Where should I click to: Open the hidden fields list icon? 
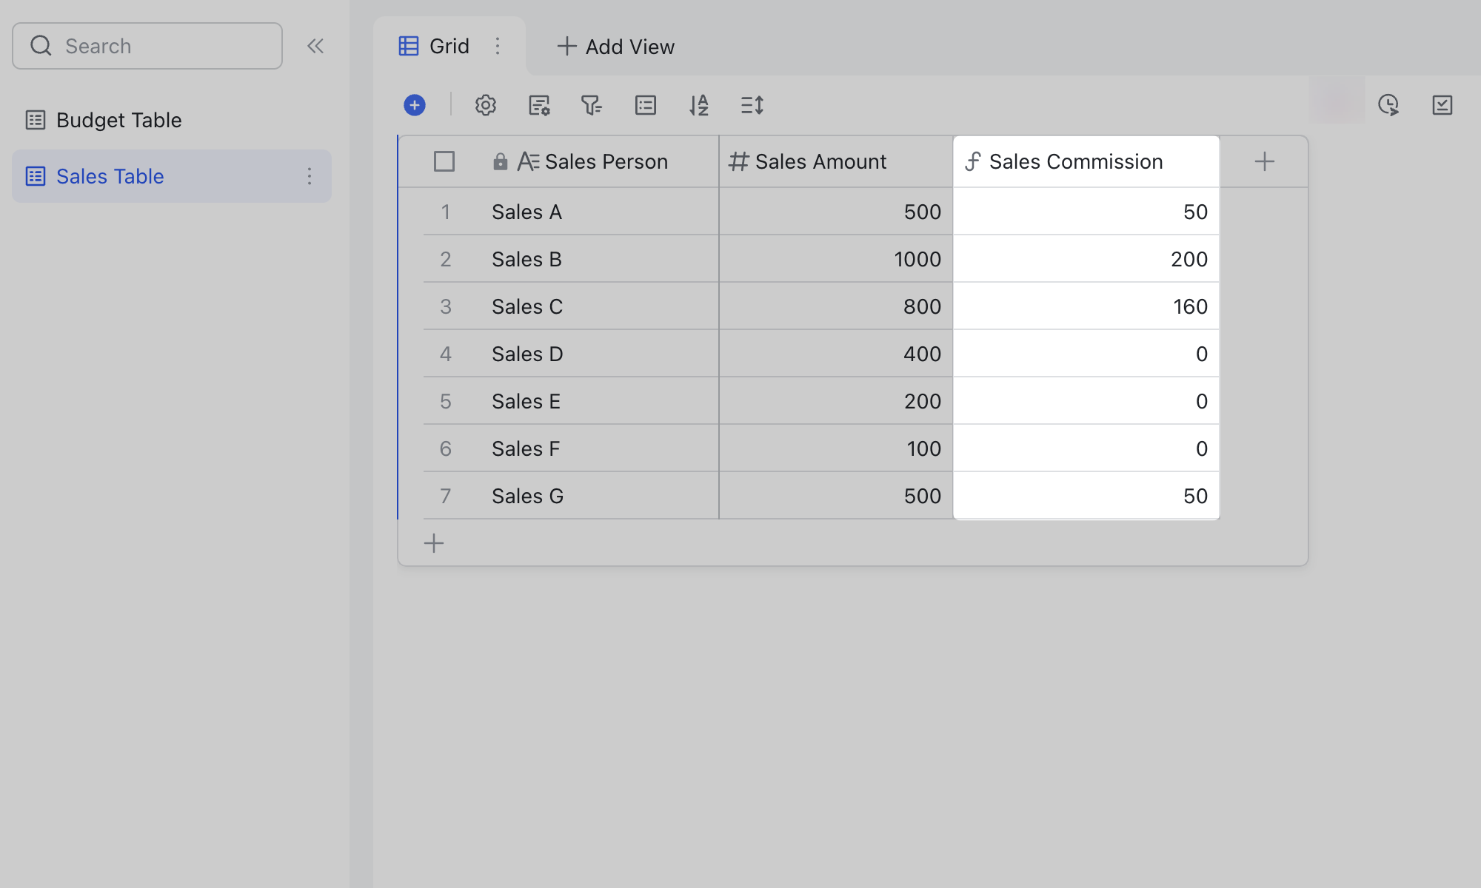coord(645,105)
